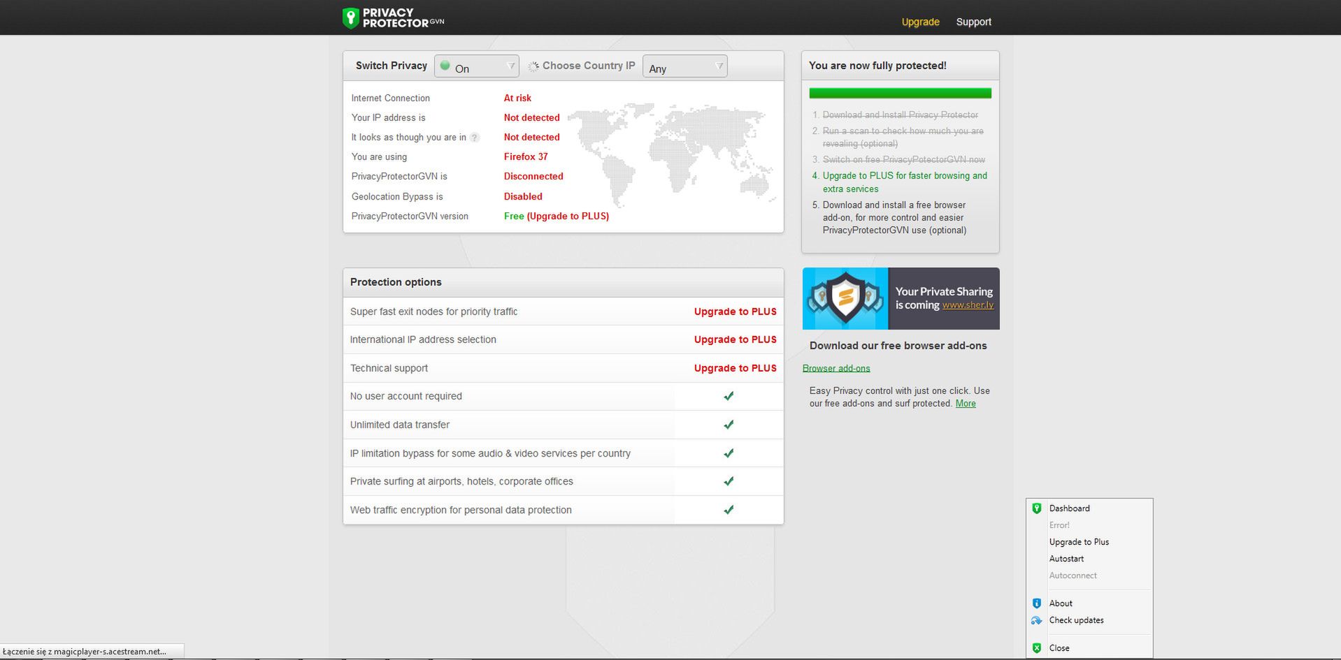Open the country selector showing Any
This screenshot has width=1341, height=660.
pyautogui.click(x=684, y=67)
